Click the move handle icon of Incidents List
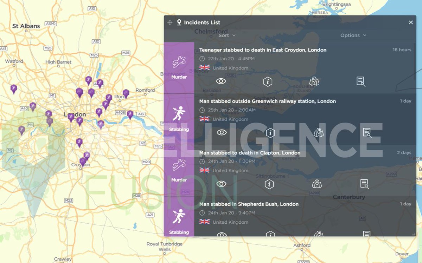This screenshot has width=422, height=263. [170, 22]
